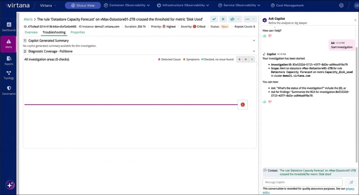359x195 pixels.
Task: Click the Virtana logo
Action: pyautogui.click(x=18, y=5)
